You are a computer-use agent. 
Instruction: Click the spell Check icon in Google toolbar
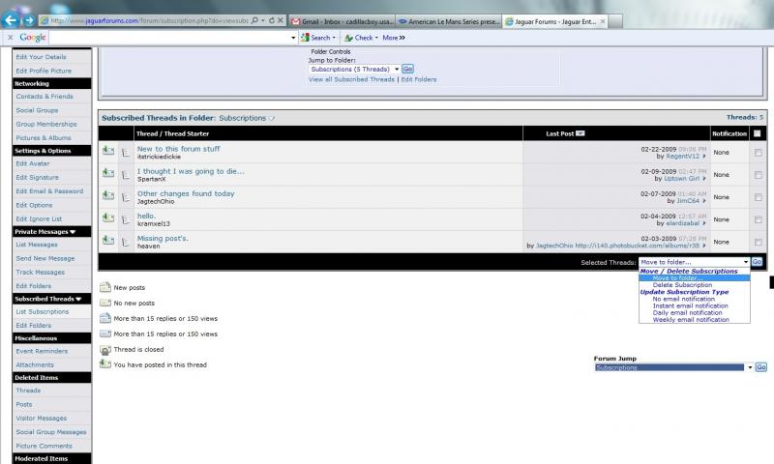point(348,38)
